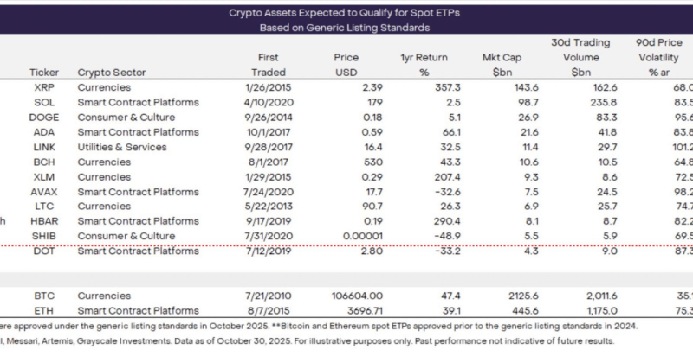Click the Mkt Cap column header
This screenshot has width=693, height=356.
pos(503,65)
